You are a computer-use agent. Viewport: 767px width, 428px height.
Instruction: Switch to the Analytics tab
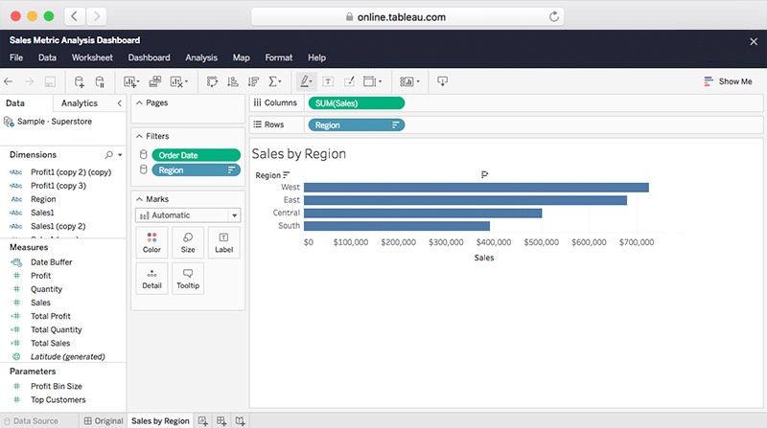pyautogui.click(x=80, y=103)
